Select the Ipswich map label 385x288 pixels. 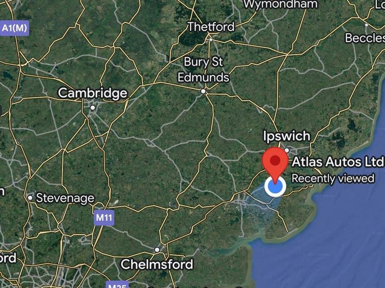click(287, 136)
